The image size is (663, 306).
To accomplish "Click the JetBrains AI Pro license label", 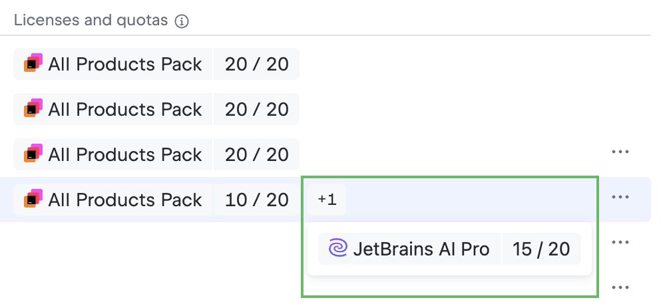I will click(421, 249).
